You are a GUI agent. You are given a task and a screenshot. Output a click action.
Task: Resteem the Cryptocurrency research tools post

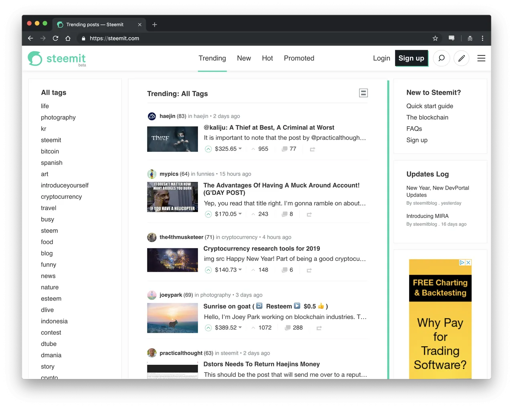[309, 271]
